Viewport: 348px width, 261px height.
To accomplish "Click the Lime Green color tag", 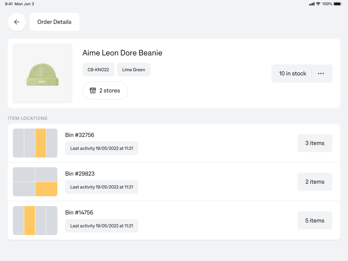I will pyautogui.click(x=134, y=70).
